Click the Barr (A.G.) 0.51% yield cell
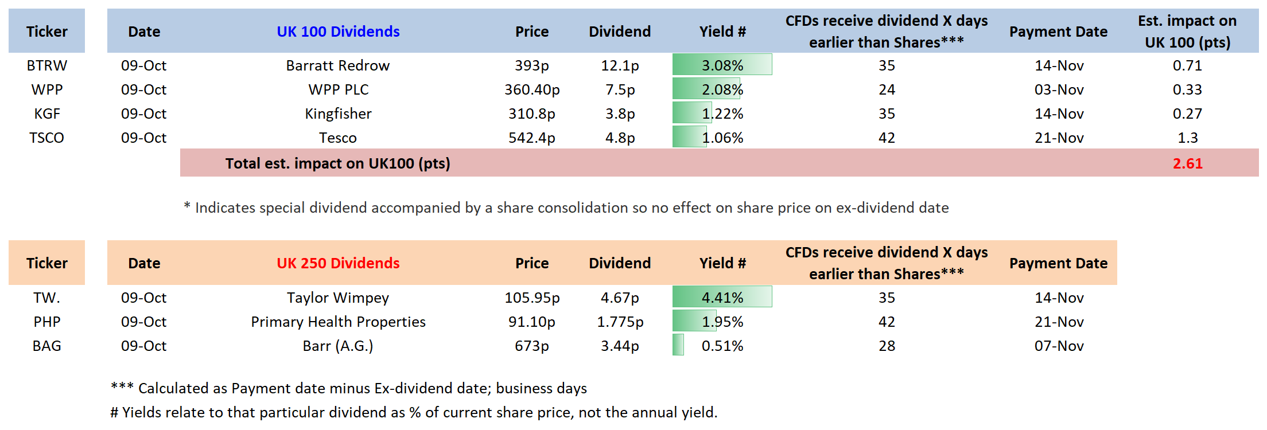 [722, 346]
